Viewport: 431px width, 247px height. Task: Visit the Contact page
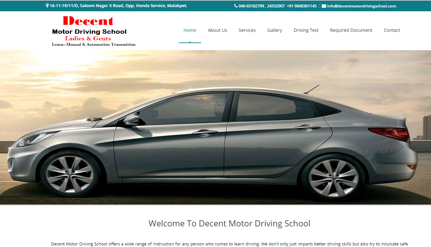coord(392,30)
